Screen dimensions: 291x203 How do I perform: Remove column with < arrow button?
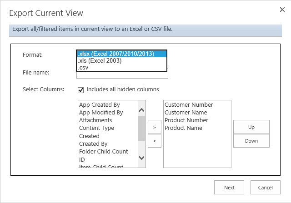[x=155, y=141]
